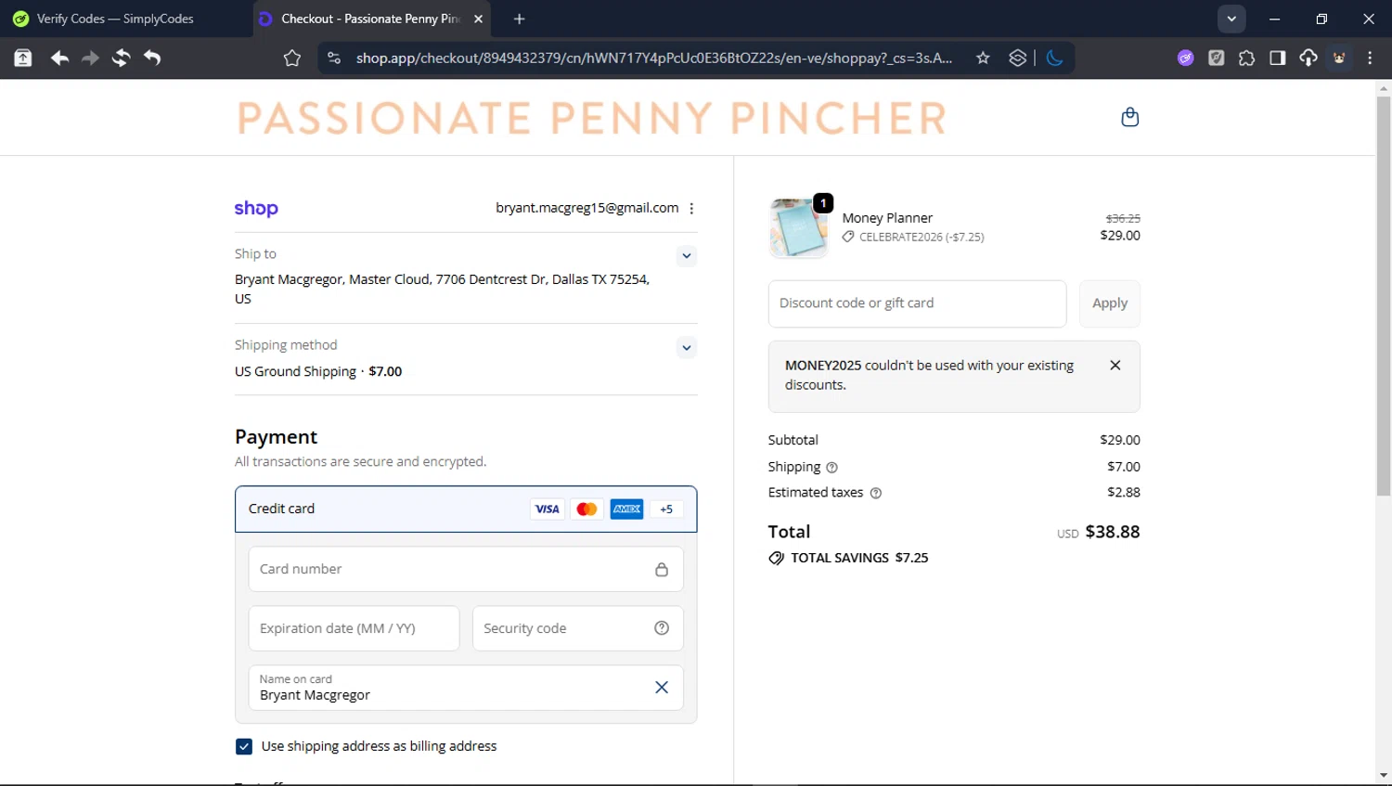
Task: Select the Credit card payment option
Action: point(466,509)
